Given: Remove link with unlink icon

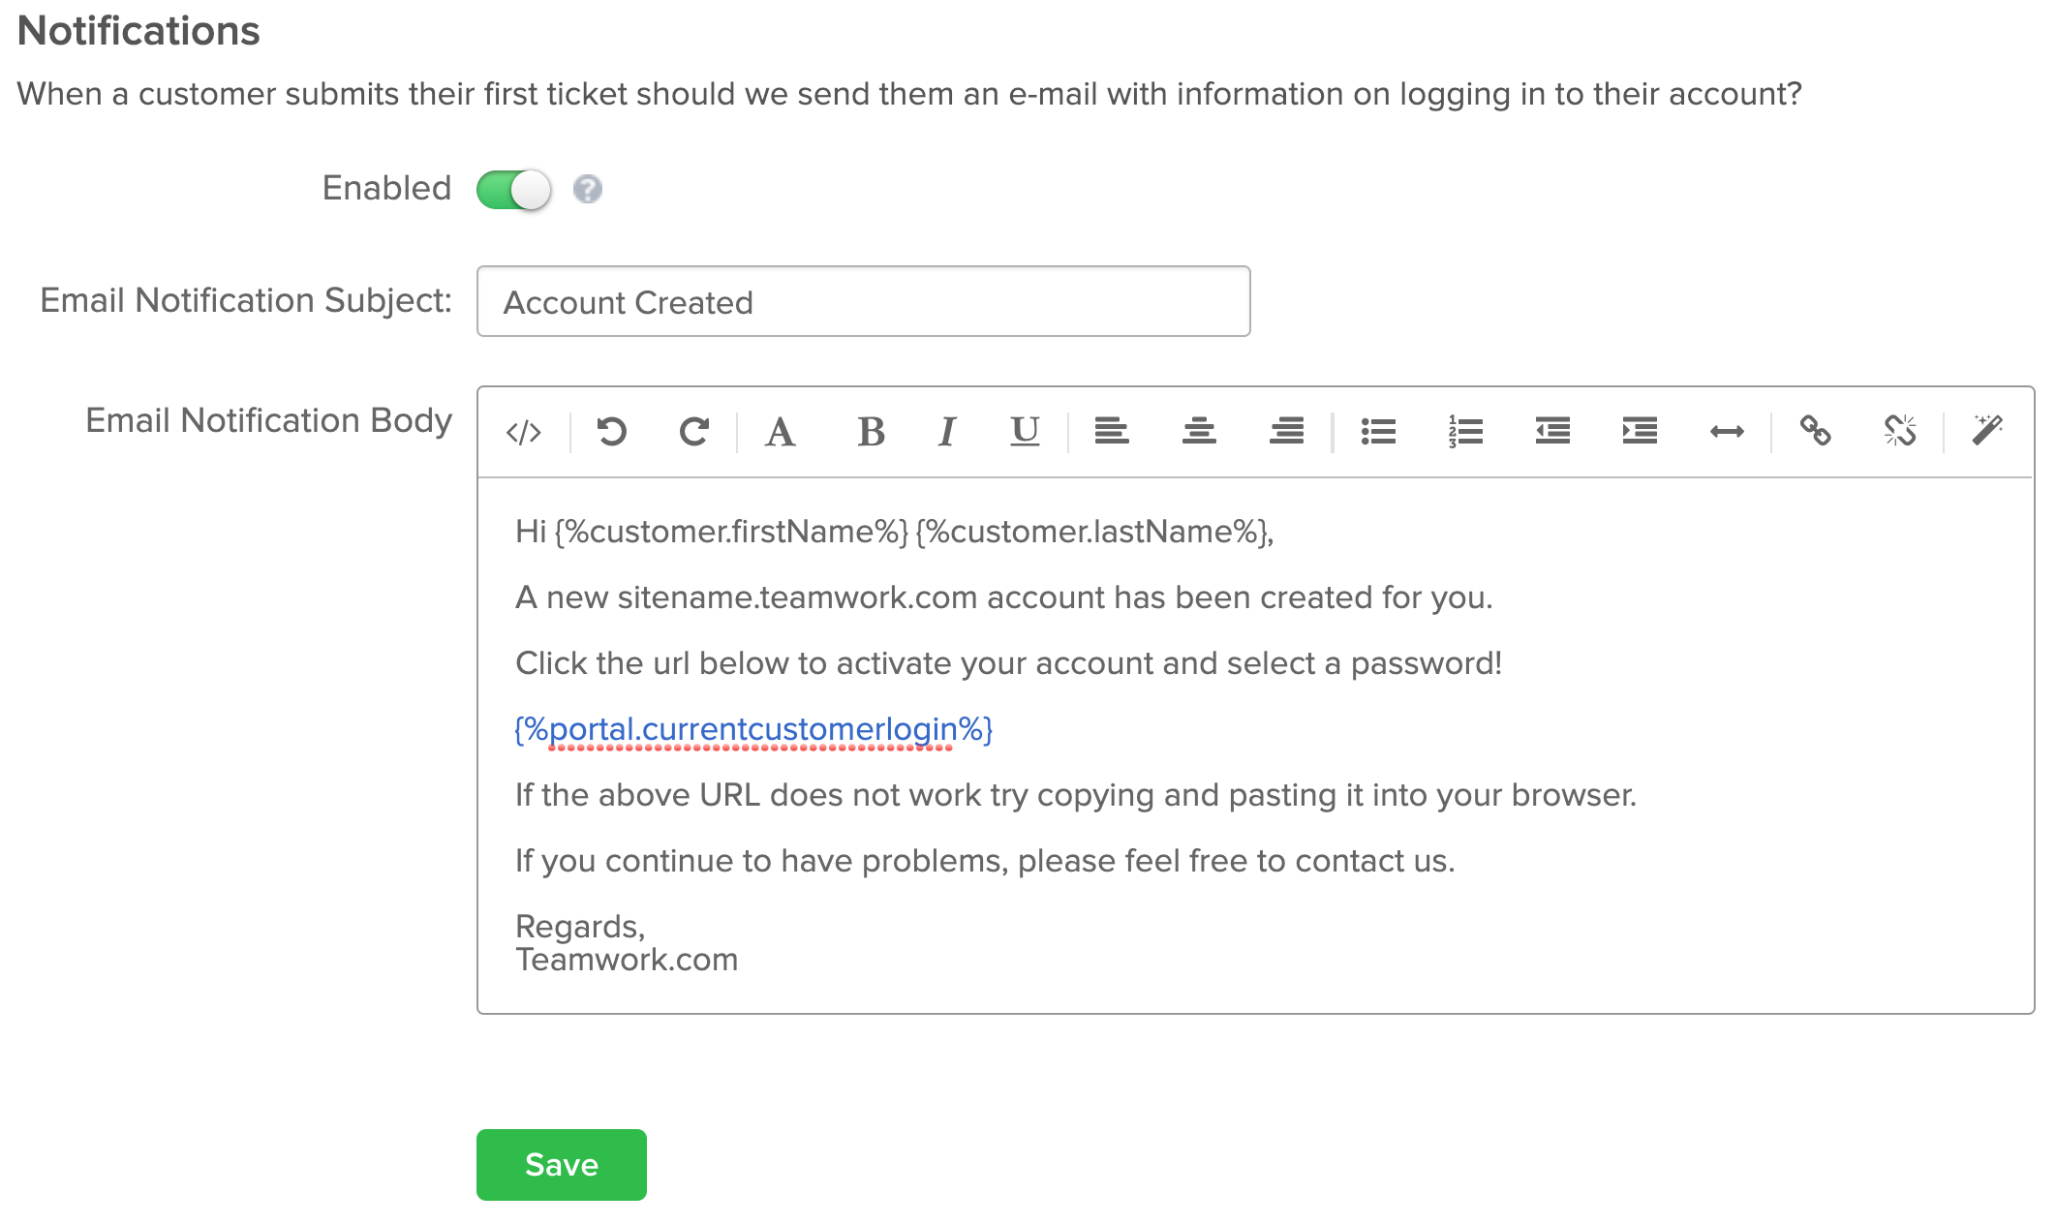Looking at the screenshot, I should pyautogui.click(x=1900, y=431).
